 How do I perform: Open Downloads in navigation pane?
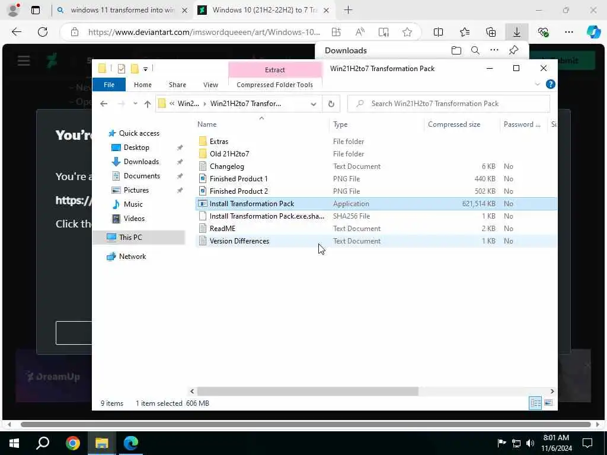click(x=141, y=162)
